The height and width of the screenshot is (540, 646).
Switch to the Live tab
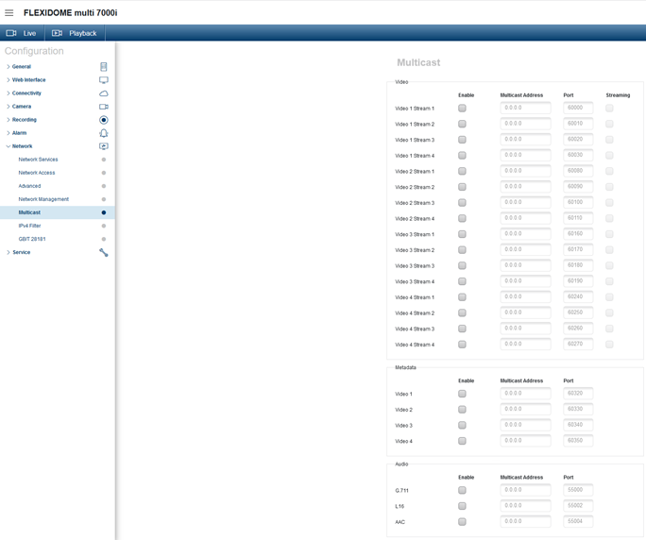(22, 33)
